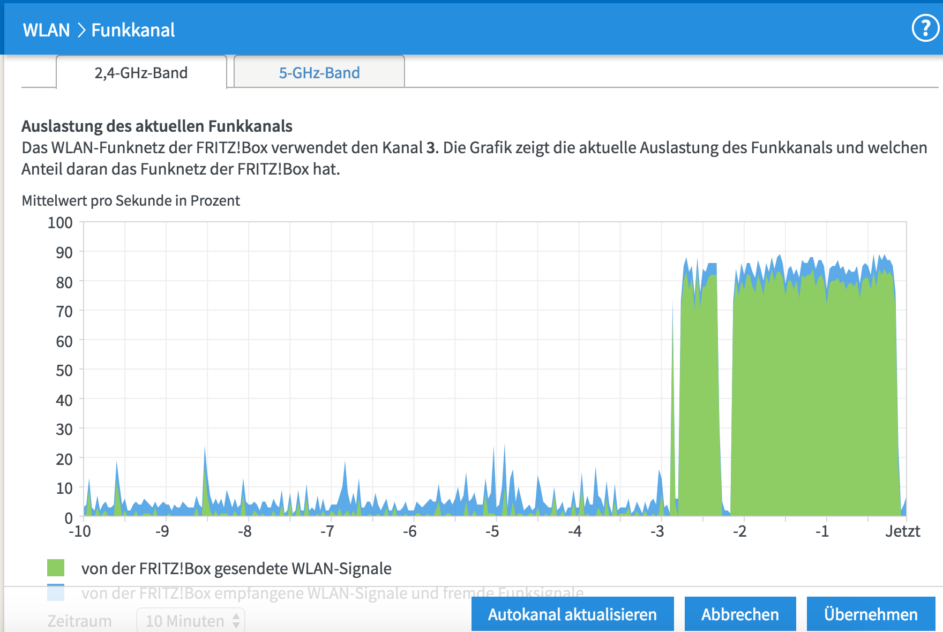Click the Abbrechen button

740,614
